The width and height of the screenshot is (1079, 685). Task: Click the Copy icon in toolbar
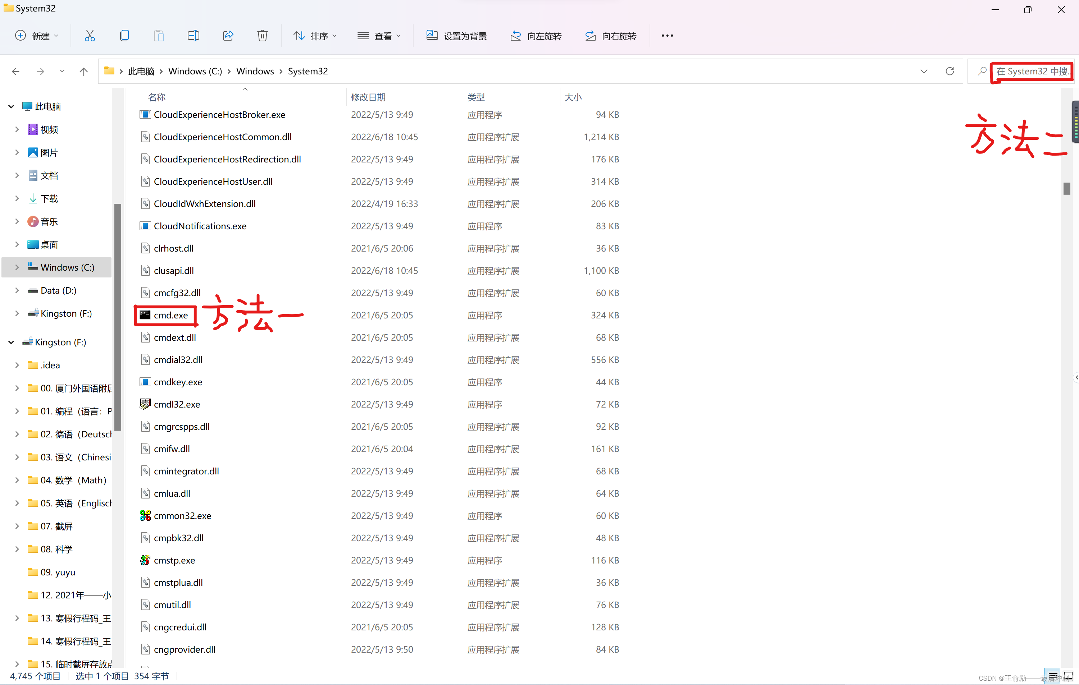[124, 36]
